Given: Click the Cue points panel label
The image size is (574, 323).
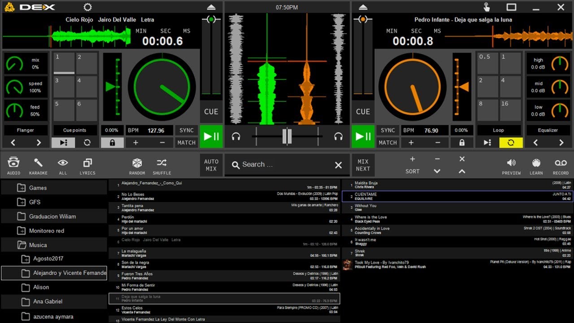Looking at the screenshot, I should pyautogui.click(x=74, y=130).
